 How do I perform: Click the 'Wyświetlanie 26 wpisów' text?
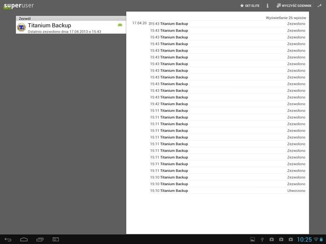coord(286,18)
